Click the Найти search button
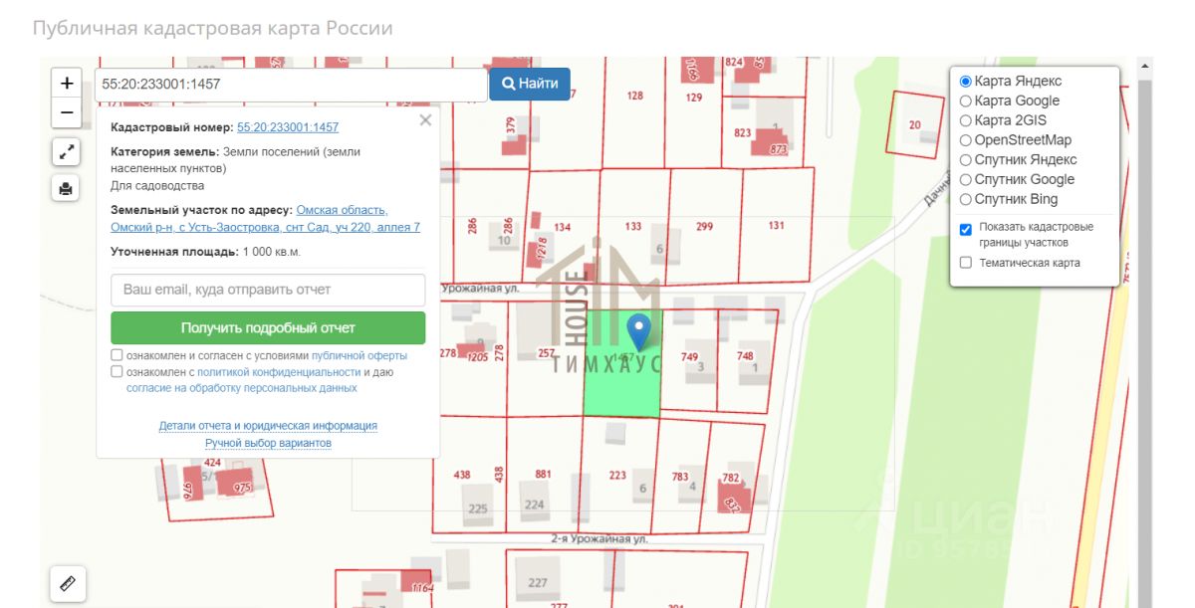The image size is (1195, 608). (530, 85)
